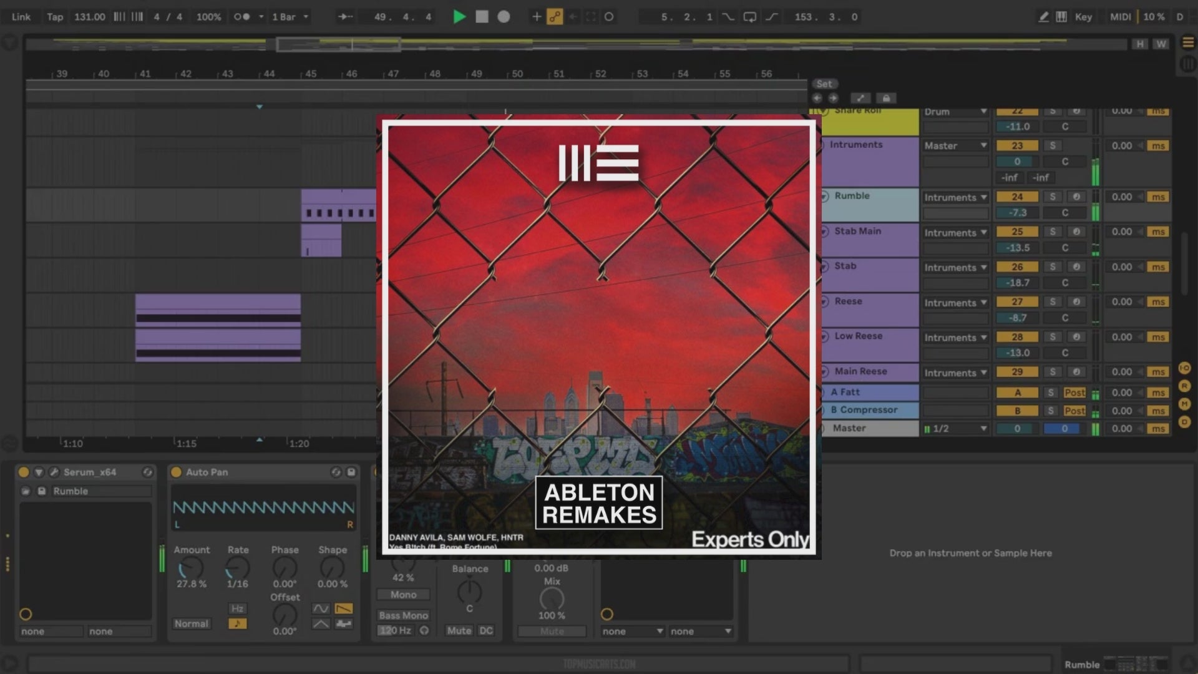Image resolution: width=1198 pixels, height=674 pixels.
Task: Toggle the Follow playback icon
Action: click(x=345, y=17)
